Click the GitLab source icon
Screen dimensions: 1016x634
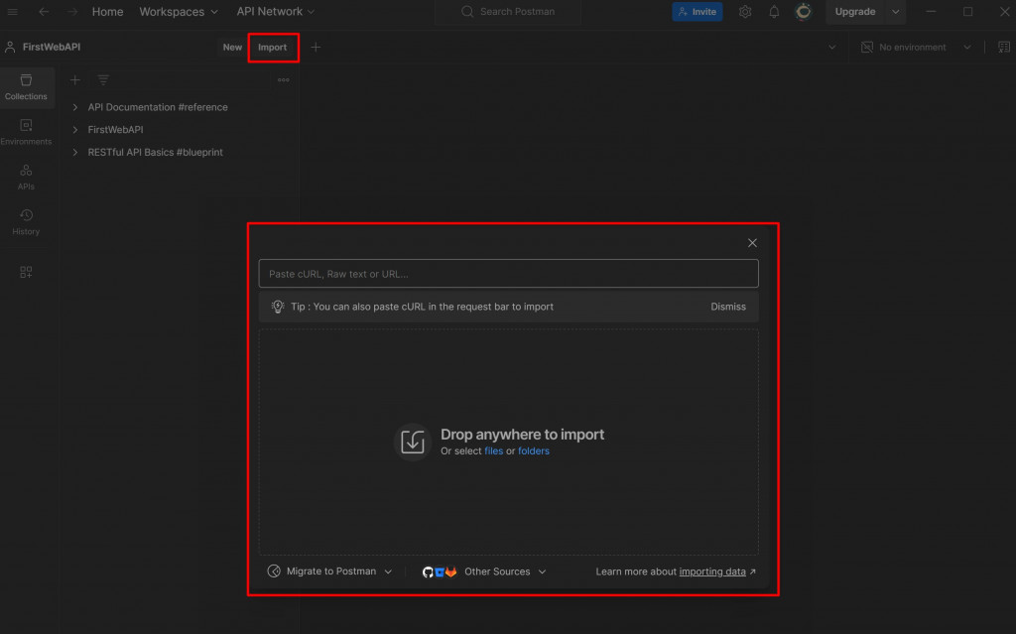click(451, 571)
